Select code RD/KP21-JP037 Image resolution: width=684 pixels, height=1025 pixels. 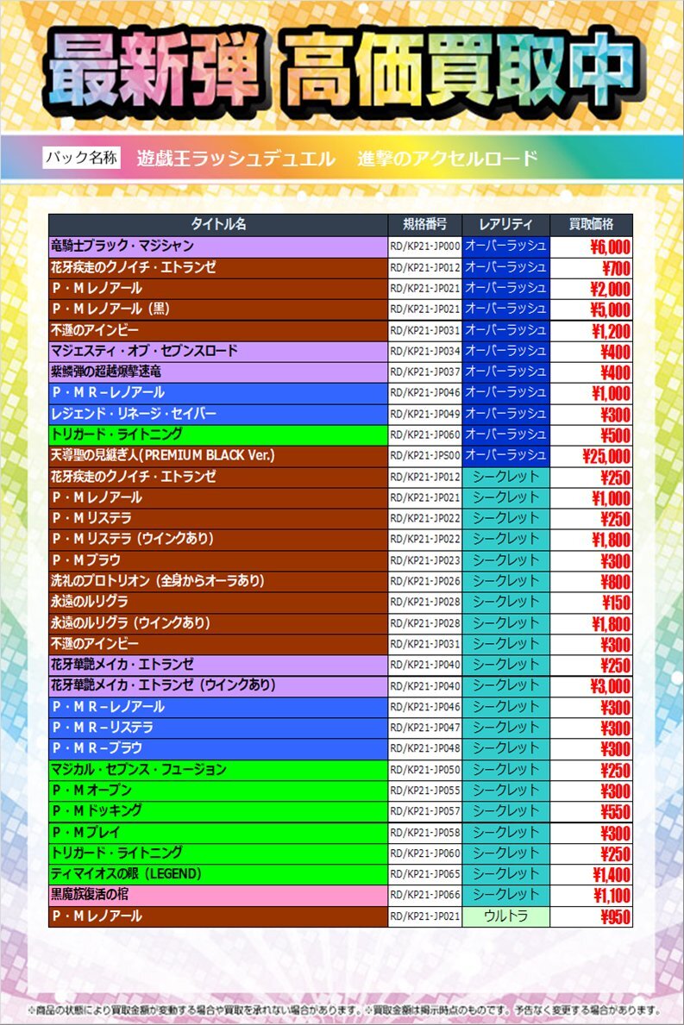(425, 372)
